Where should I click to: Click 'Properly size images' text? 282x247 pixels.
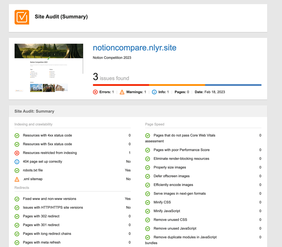click(x=170, y=168)
